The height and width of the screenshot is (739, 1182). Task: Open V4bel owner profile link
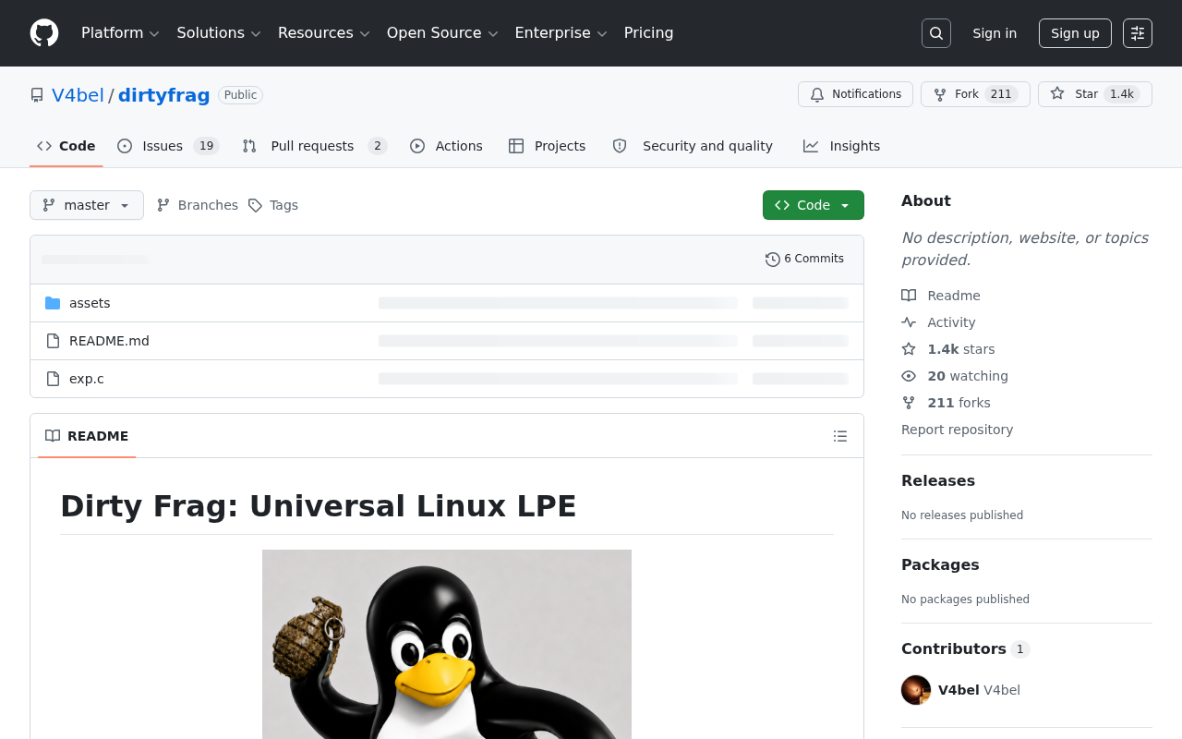pyautogui.click(x=78, y=95)
